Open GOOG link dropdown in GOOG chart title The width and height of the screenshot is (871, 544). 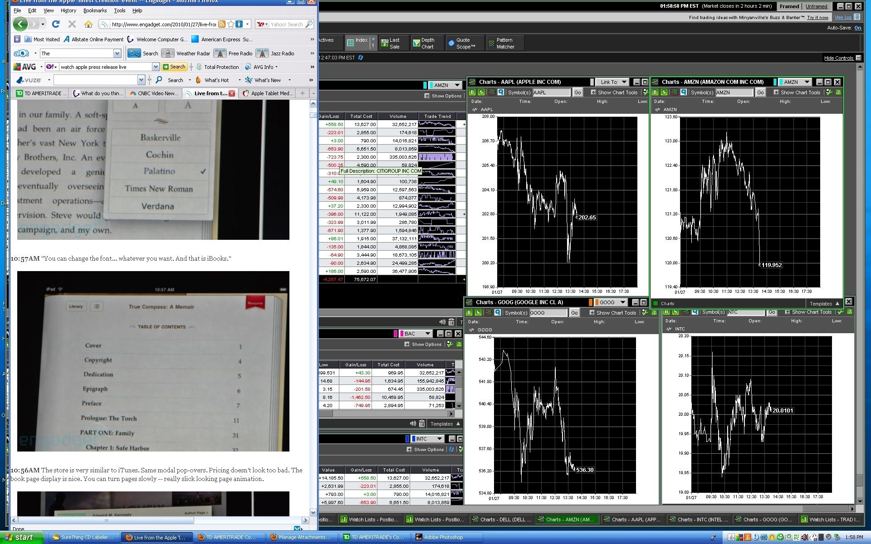612,302
